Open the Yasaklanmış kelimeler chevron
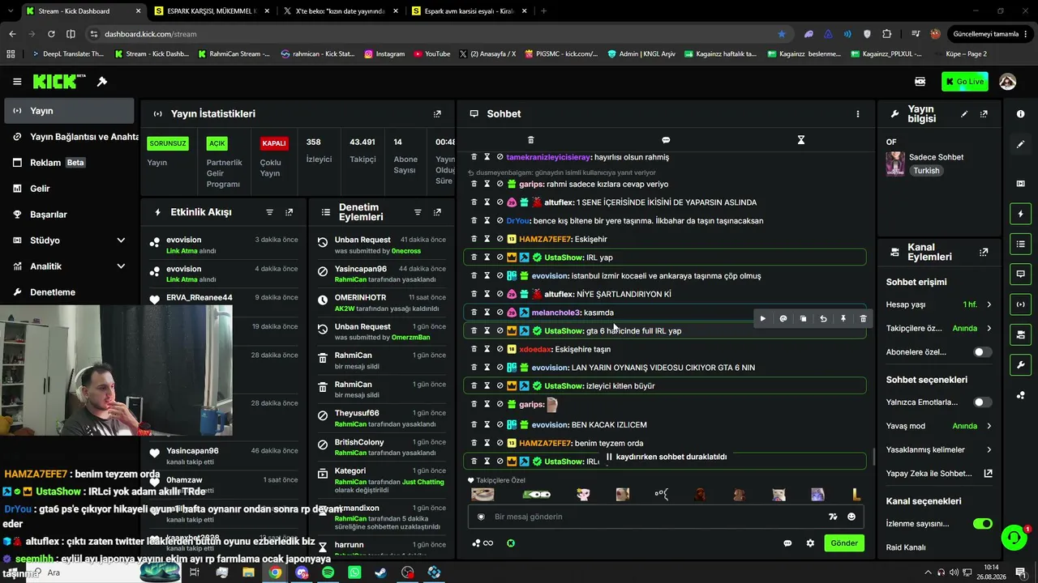1038x583 pixels. (989, 450)
